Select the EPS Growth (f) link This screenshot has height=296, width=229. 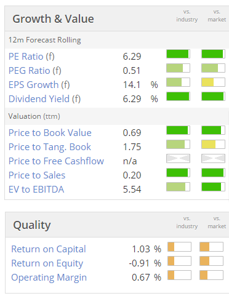click(39, 85)
